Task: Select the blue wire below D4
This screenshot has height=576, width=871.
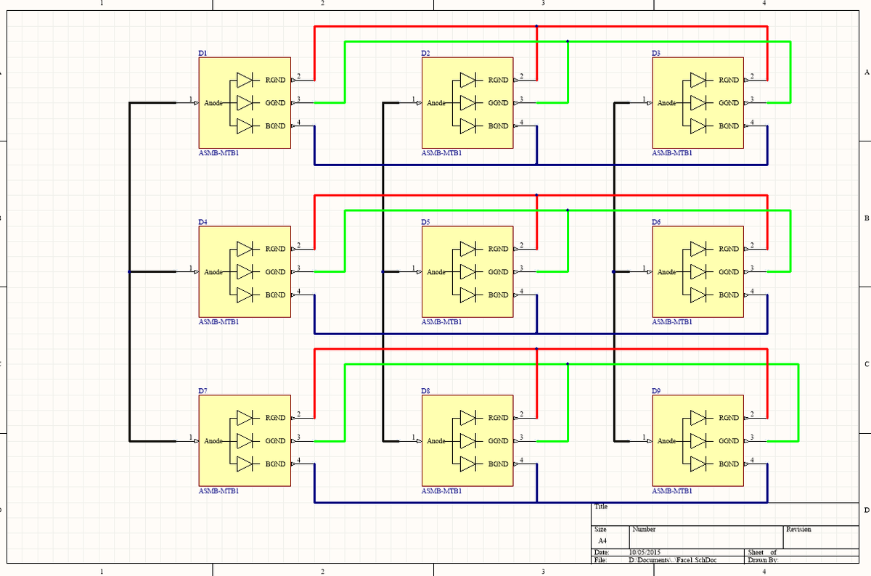Action: click(x=435, y=334)
